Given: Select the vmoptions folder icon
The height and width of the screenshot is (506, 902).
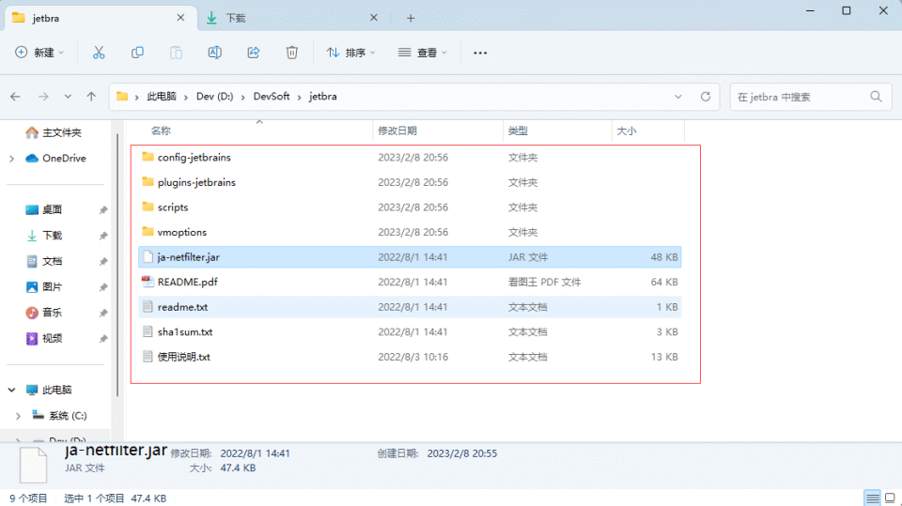Looking at the screenshot, I should tap(148, 232).
